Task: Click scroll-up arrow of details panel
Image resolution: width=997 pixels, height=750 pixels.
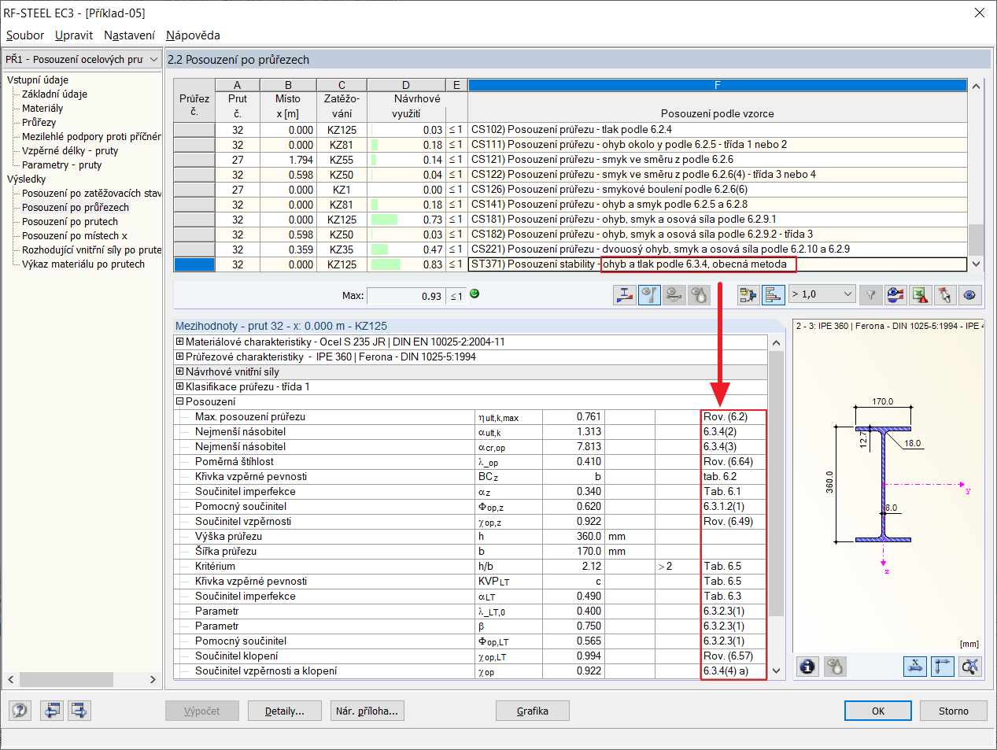Action: pos(776,343)
